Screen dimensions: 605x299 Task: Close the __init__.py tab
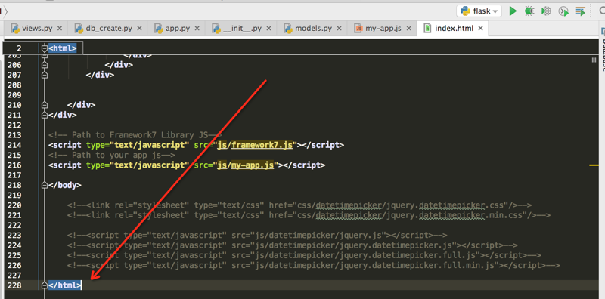pos(269,29)
